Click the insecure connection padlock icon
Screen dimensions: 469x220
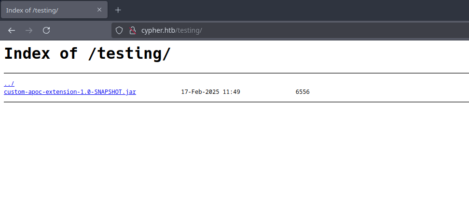(132, 30)
